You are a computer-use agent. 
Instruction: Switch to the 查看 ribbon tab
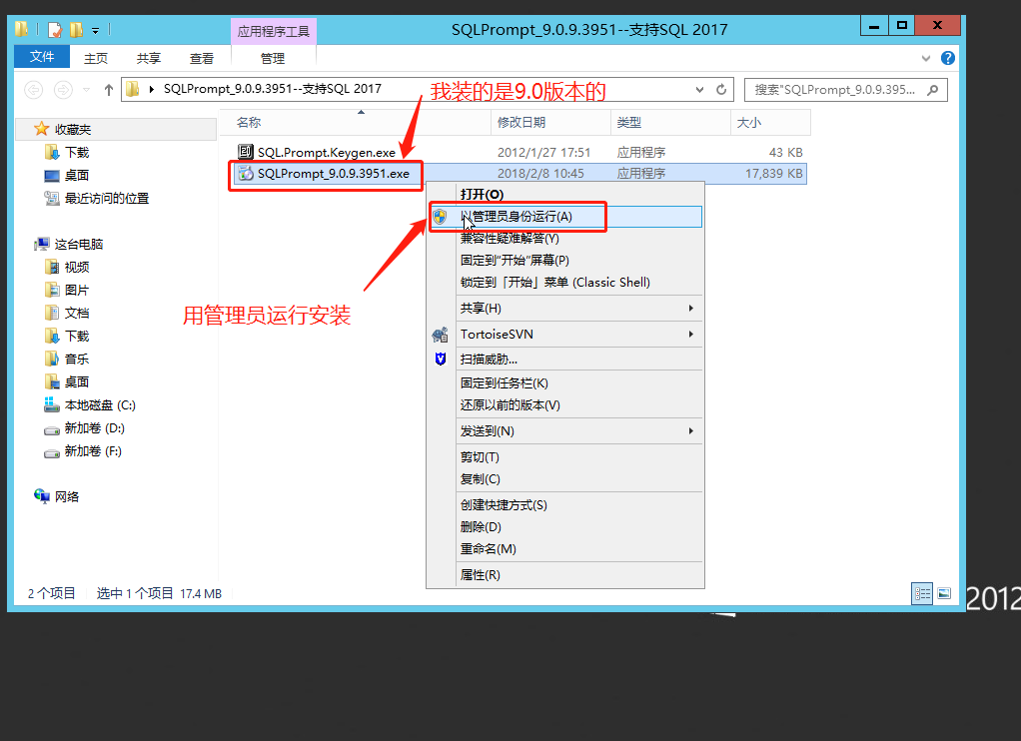pos(201,59)
